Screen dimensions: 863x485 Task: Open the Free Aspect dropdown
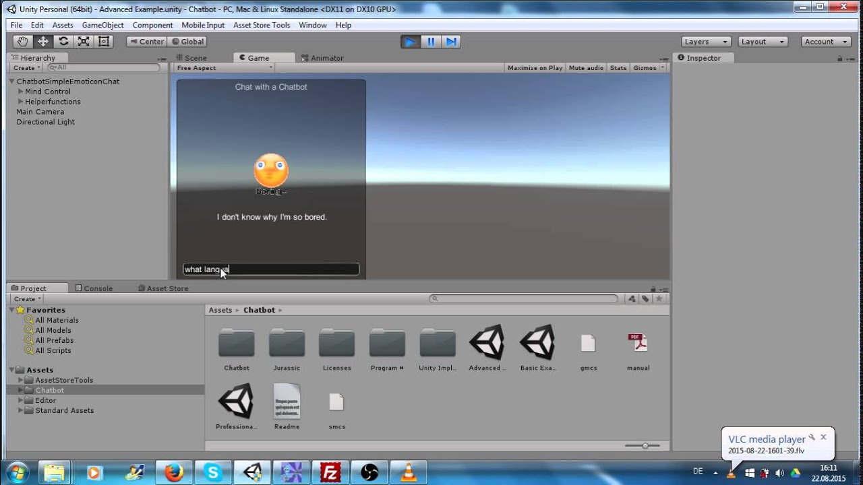tap(224, 68)
